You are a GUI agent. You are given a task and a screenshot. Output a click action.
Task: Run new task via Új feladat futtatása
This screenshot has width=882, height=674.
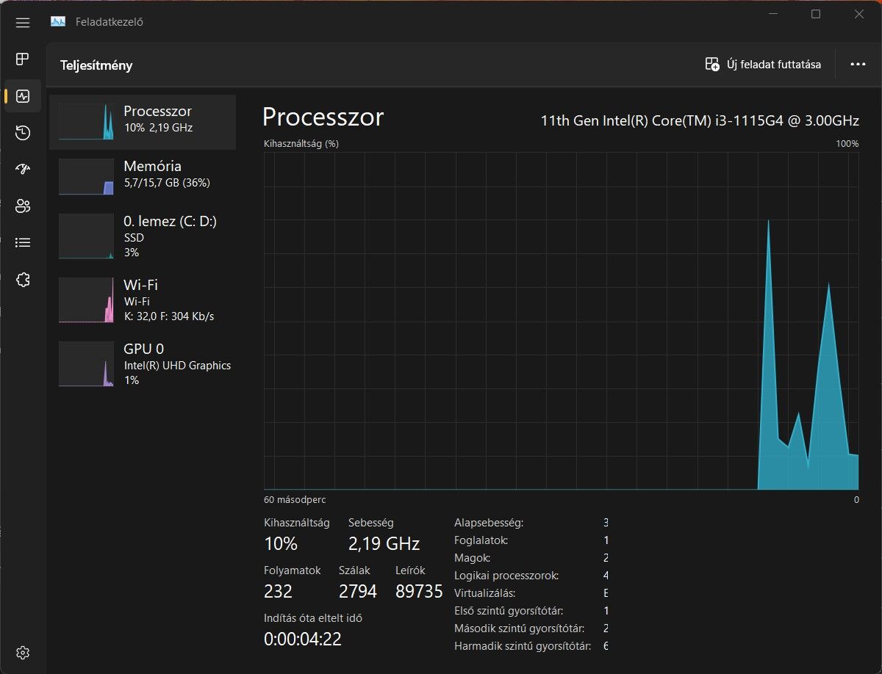click(763, 64)
